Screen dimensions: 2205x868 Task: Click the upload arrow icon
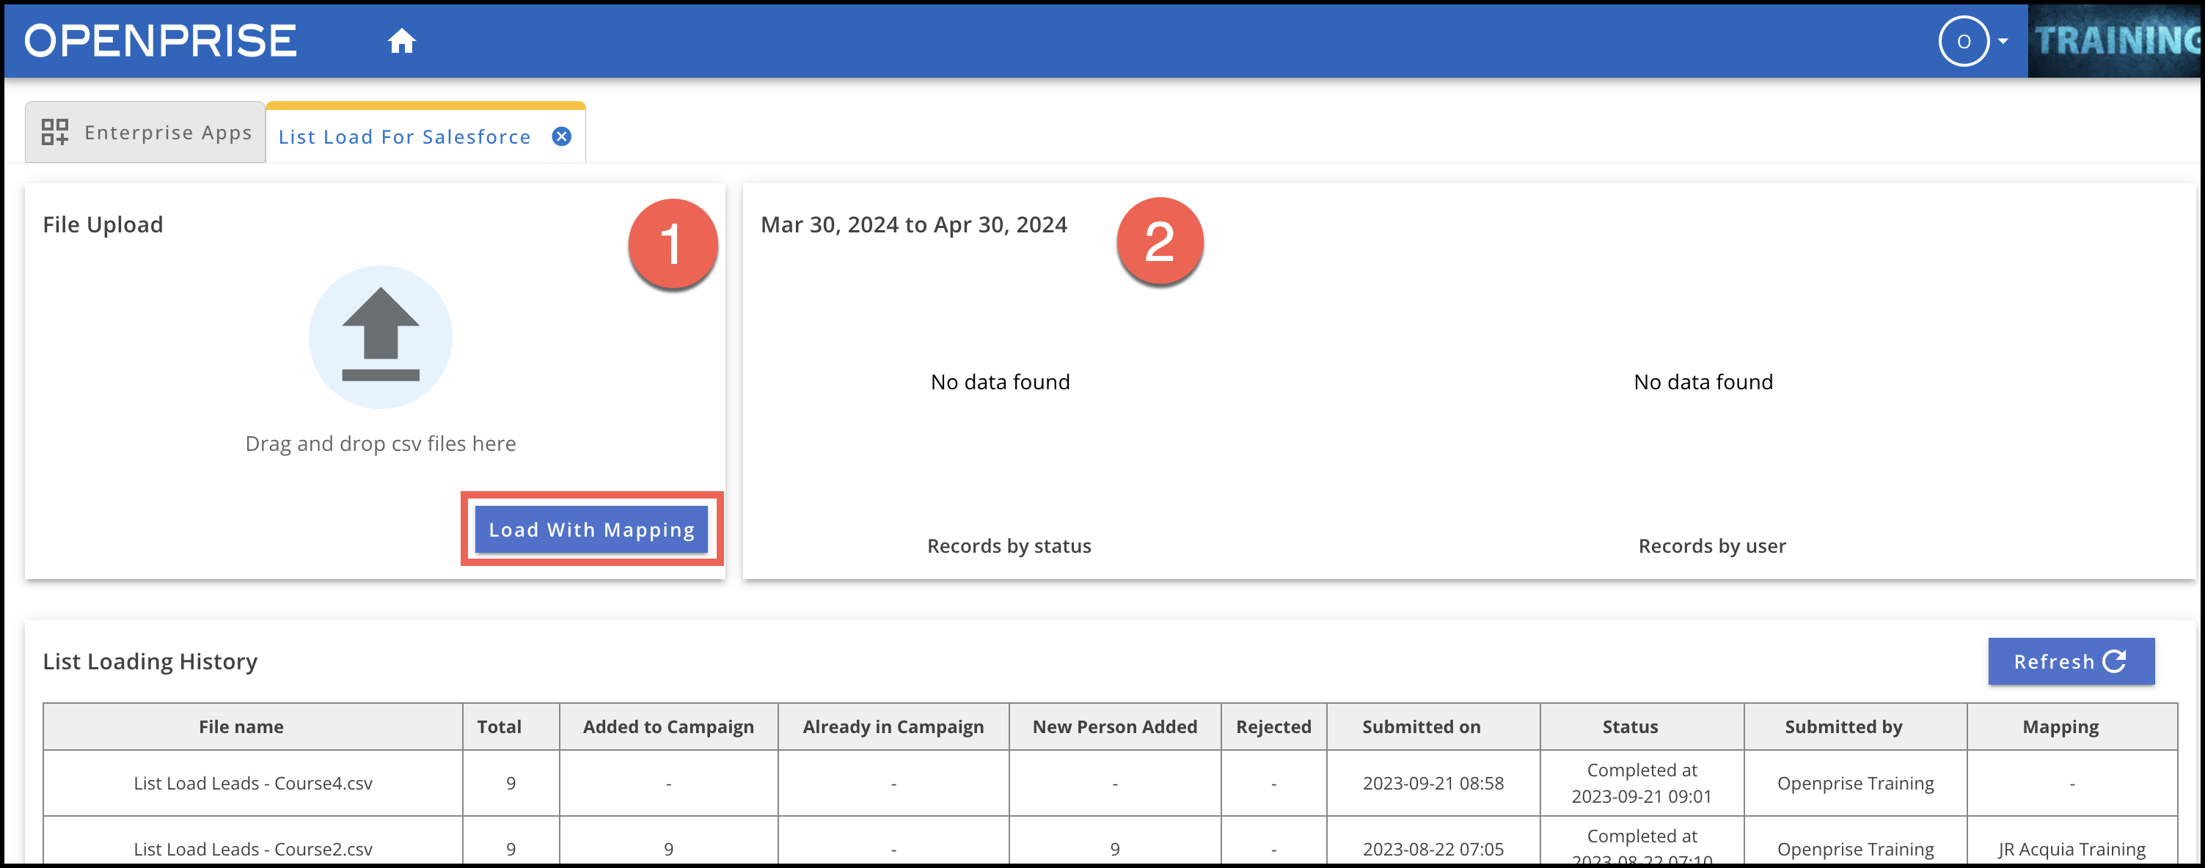pyautogui.click(x=380, y=336)
